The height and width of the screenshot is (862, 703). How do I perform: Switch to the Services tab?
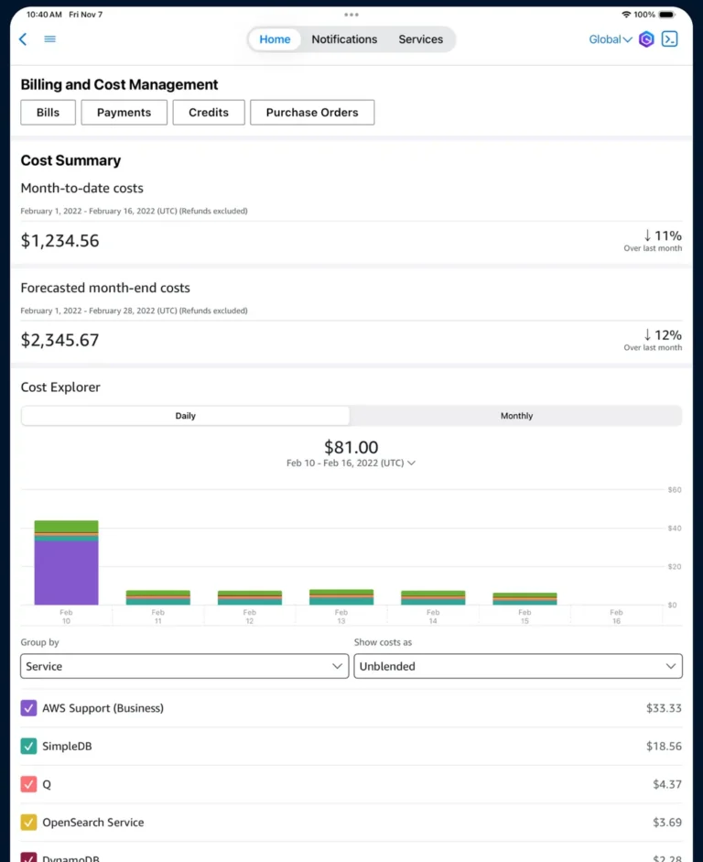(421, 39)
